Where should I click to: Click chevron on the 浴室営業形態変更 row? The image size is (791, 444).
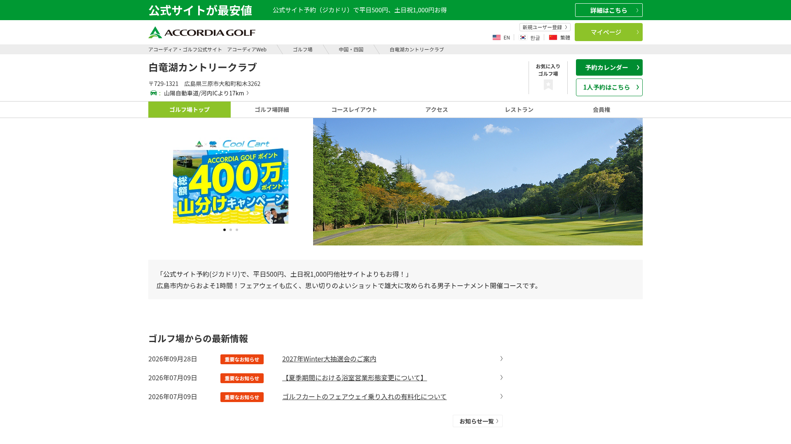click(x=501, y=377)
